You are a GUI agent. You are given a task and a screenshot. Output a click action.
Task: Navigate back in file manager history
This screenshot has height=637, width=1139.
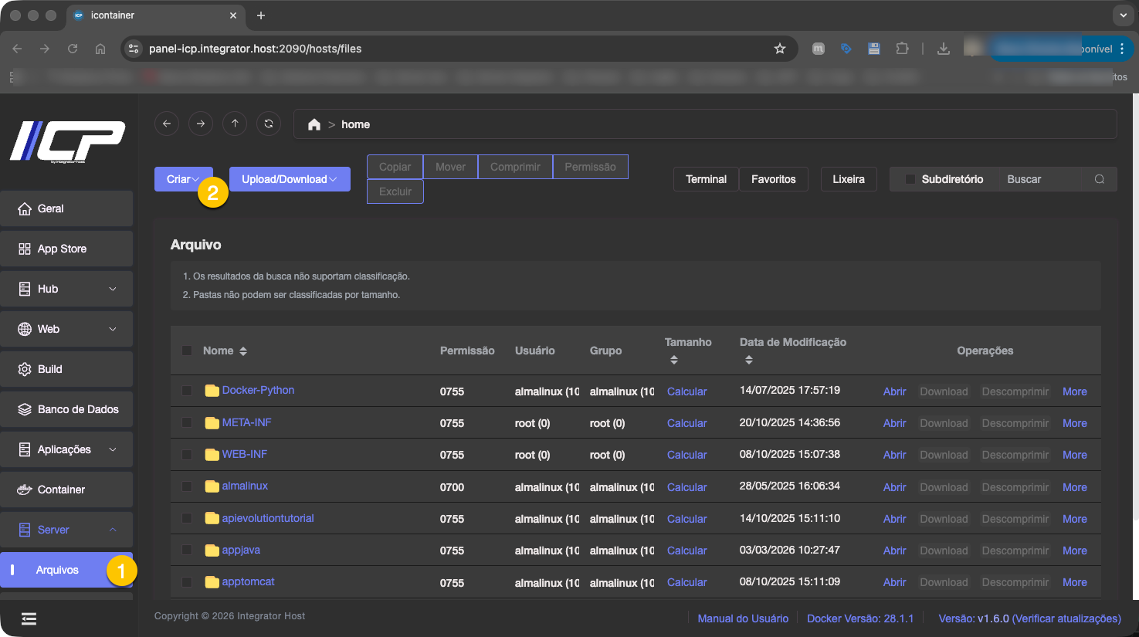point(167,124)
